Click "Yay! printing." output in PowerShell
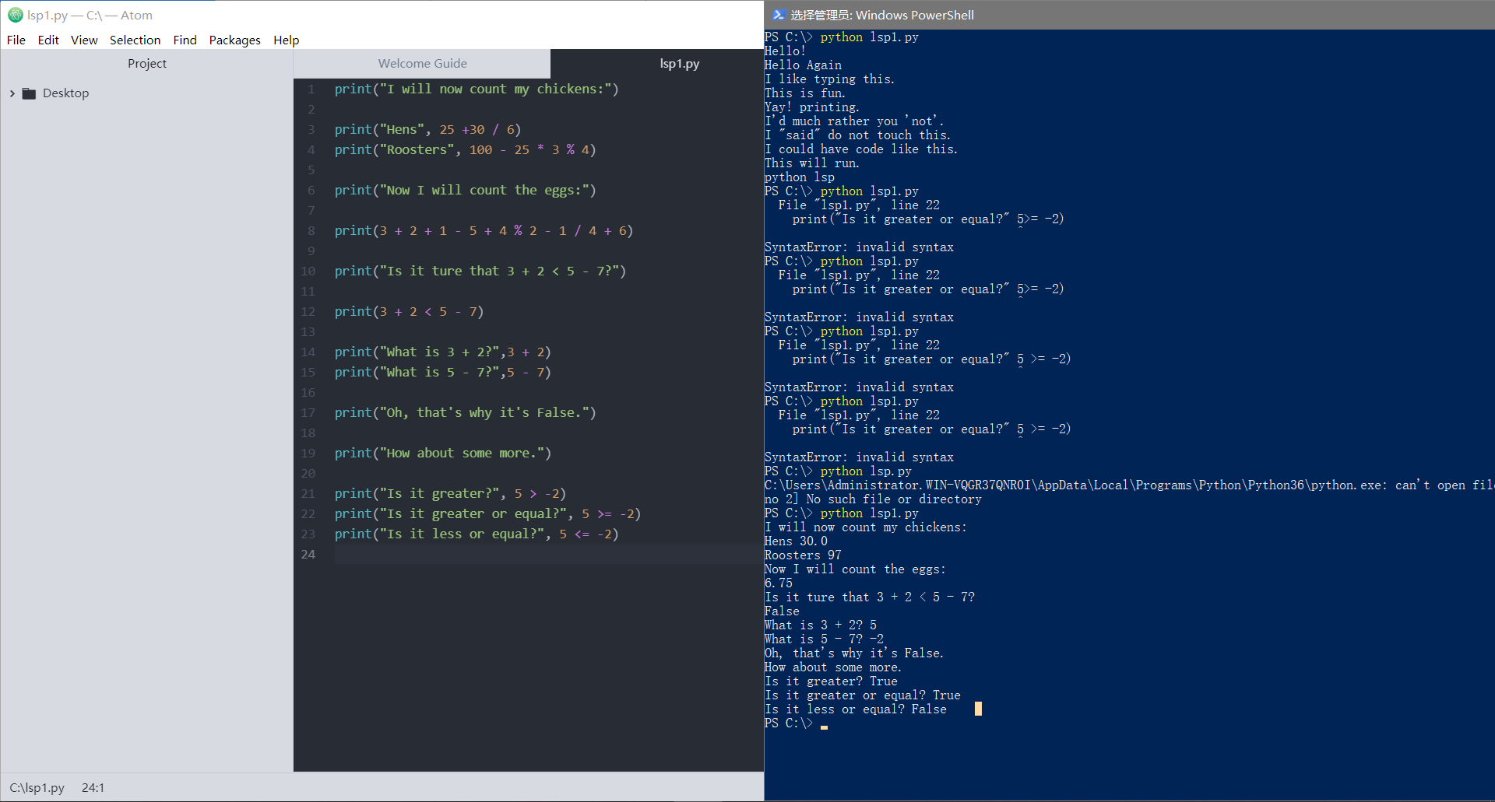The height and width of the screenshot is (802, 1495). click(x=812, y=107)
